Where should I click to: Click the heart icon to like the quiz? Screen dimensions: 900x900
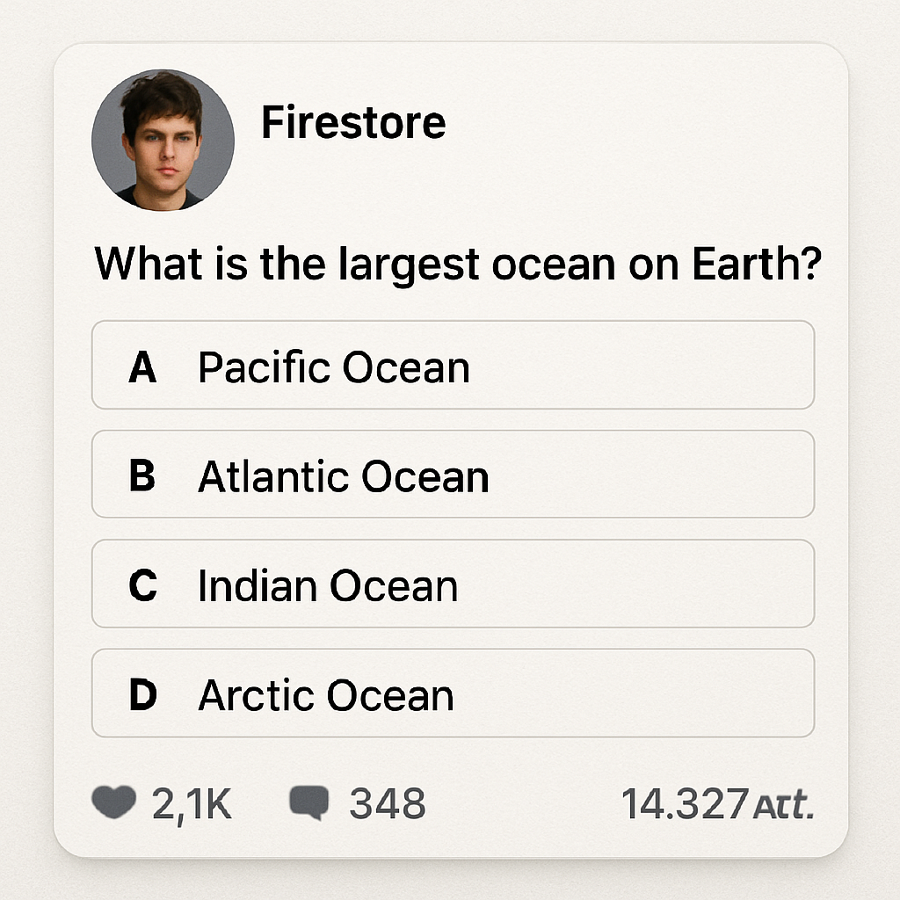pos(111,802)
